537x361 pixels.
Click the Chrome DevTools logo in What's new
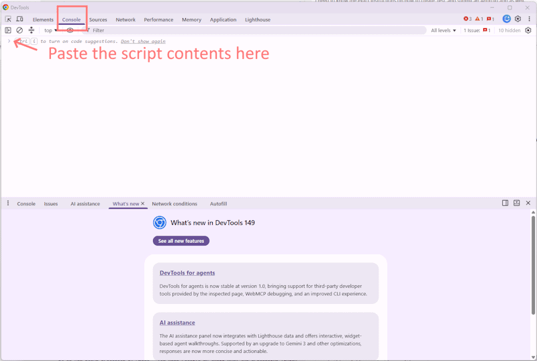point(160,223)
